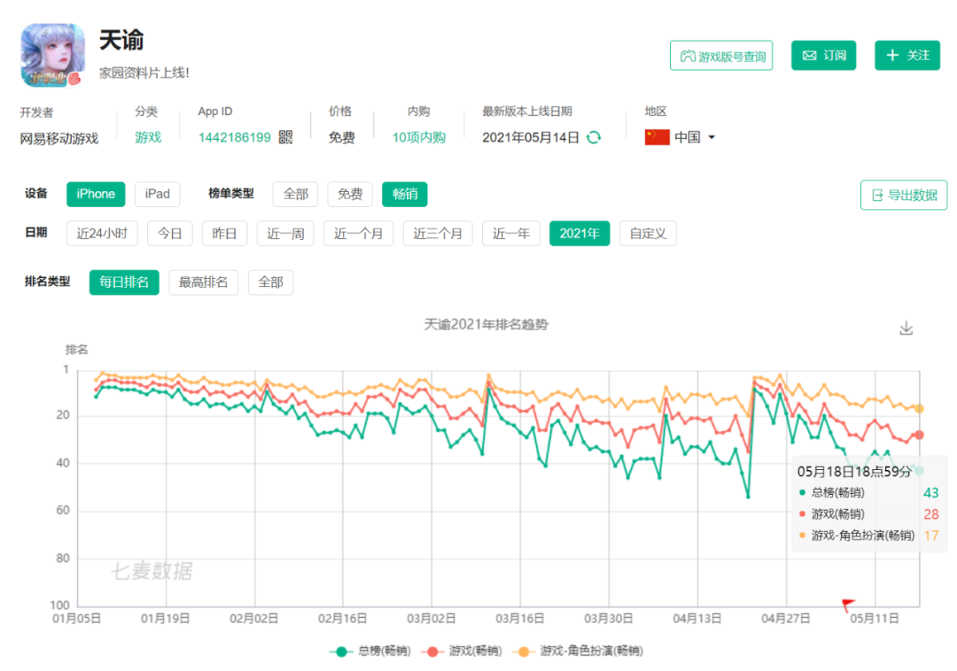Viewport: 957px width, 671px height.
Task: Select the 近24小时 date range
Action: coord(102,234)
